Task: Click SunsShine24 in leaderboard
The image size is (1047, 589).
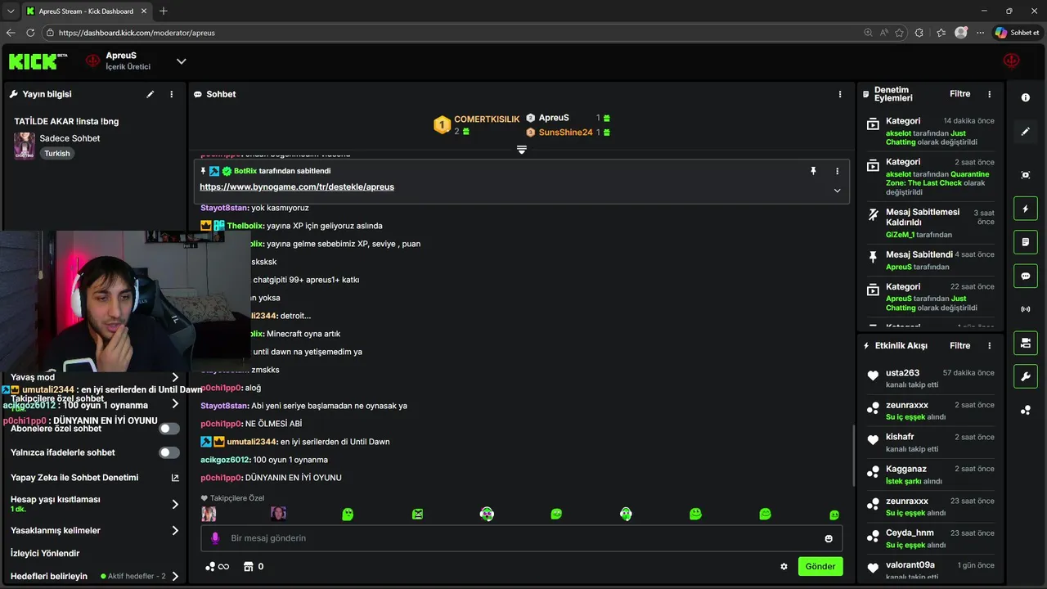Action: point(566,133)
